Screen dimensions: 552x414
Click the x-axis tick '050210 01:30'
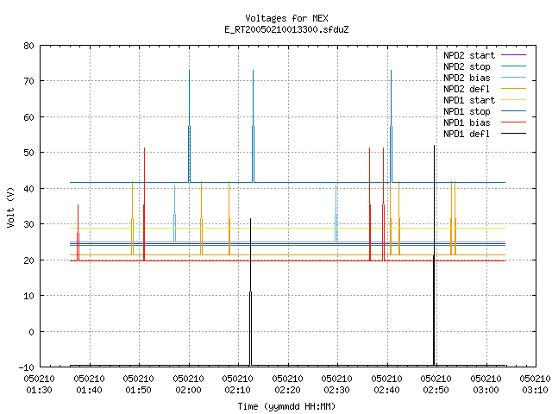(x=40, y=385)
